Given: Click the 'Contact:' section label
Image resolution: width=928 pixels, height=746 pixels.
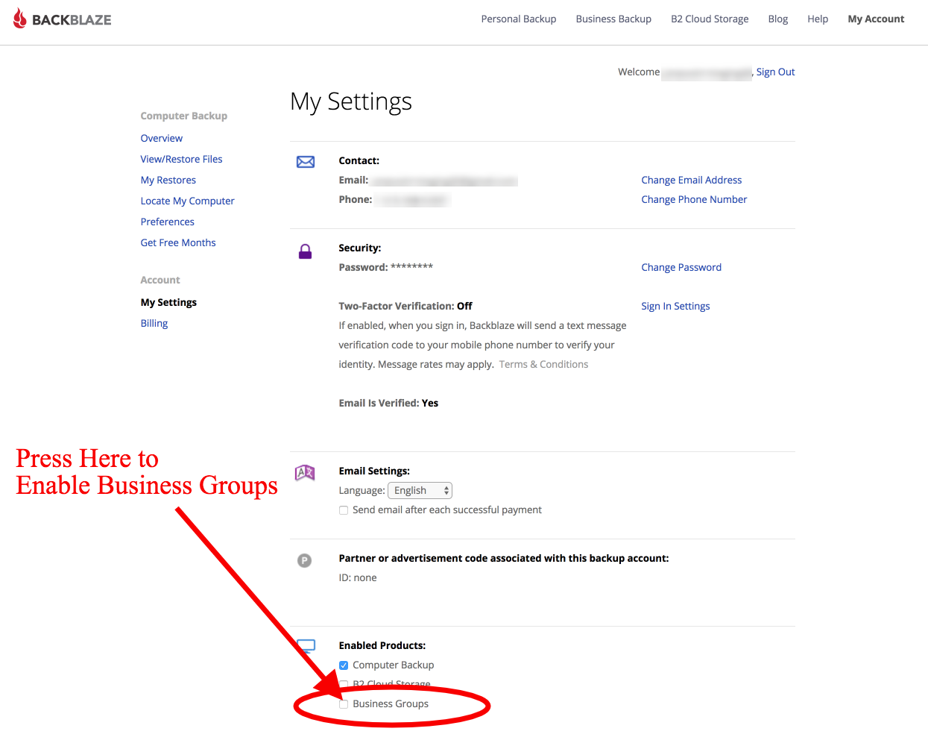Looking at the screenshot, I should click(359, 161).
